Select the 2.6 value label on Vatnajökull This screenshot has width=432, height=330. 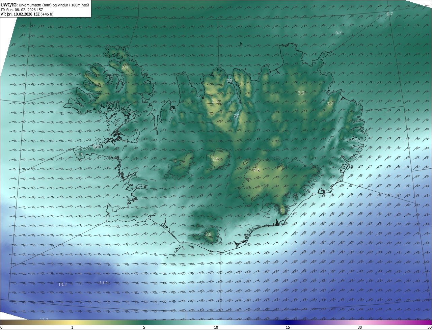(256, 170)
